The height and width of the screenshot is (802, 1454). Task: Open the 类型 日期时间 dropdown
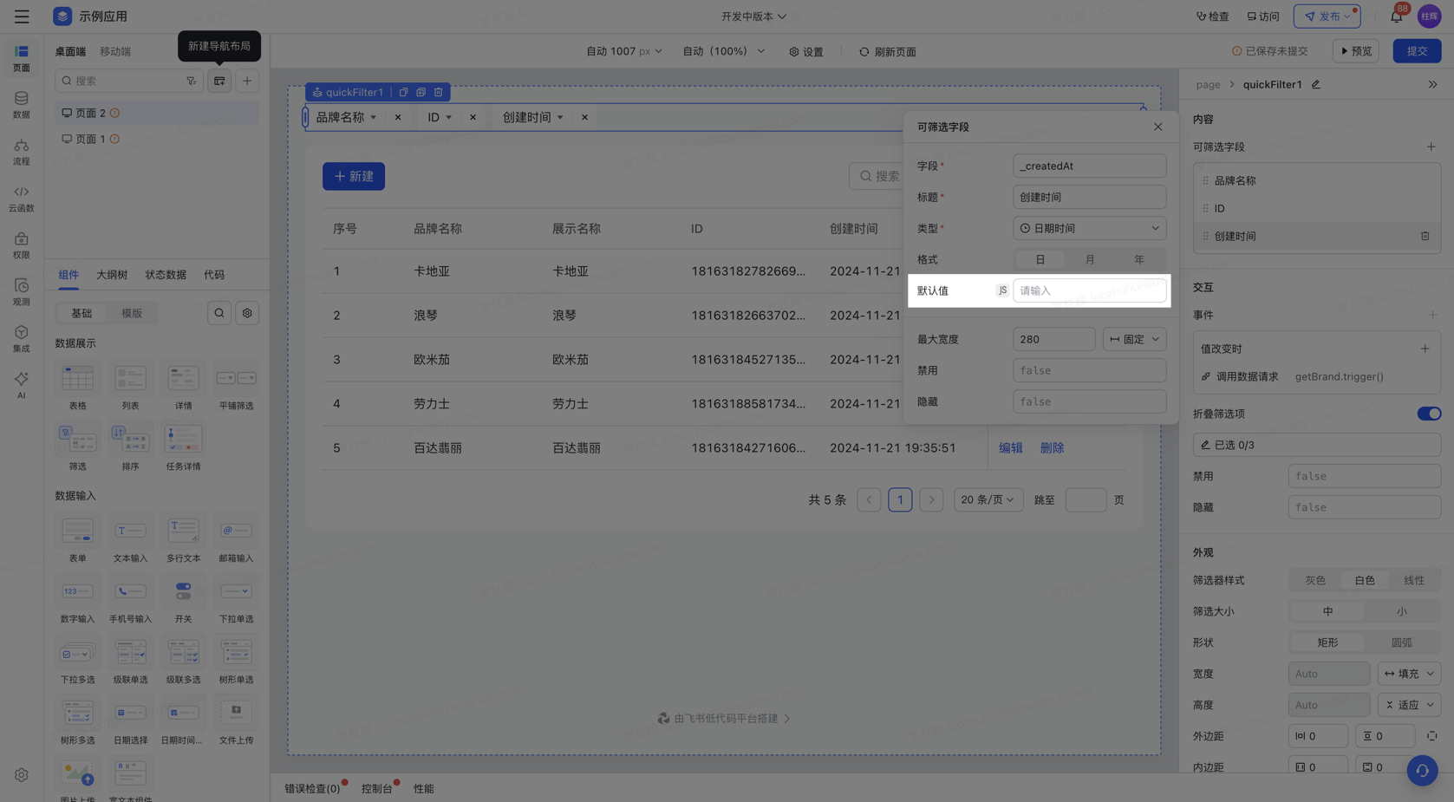1089,228
